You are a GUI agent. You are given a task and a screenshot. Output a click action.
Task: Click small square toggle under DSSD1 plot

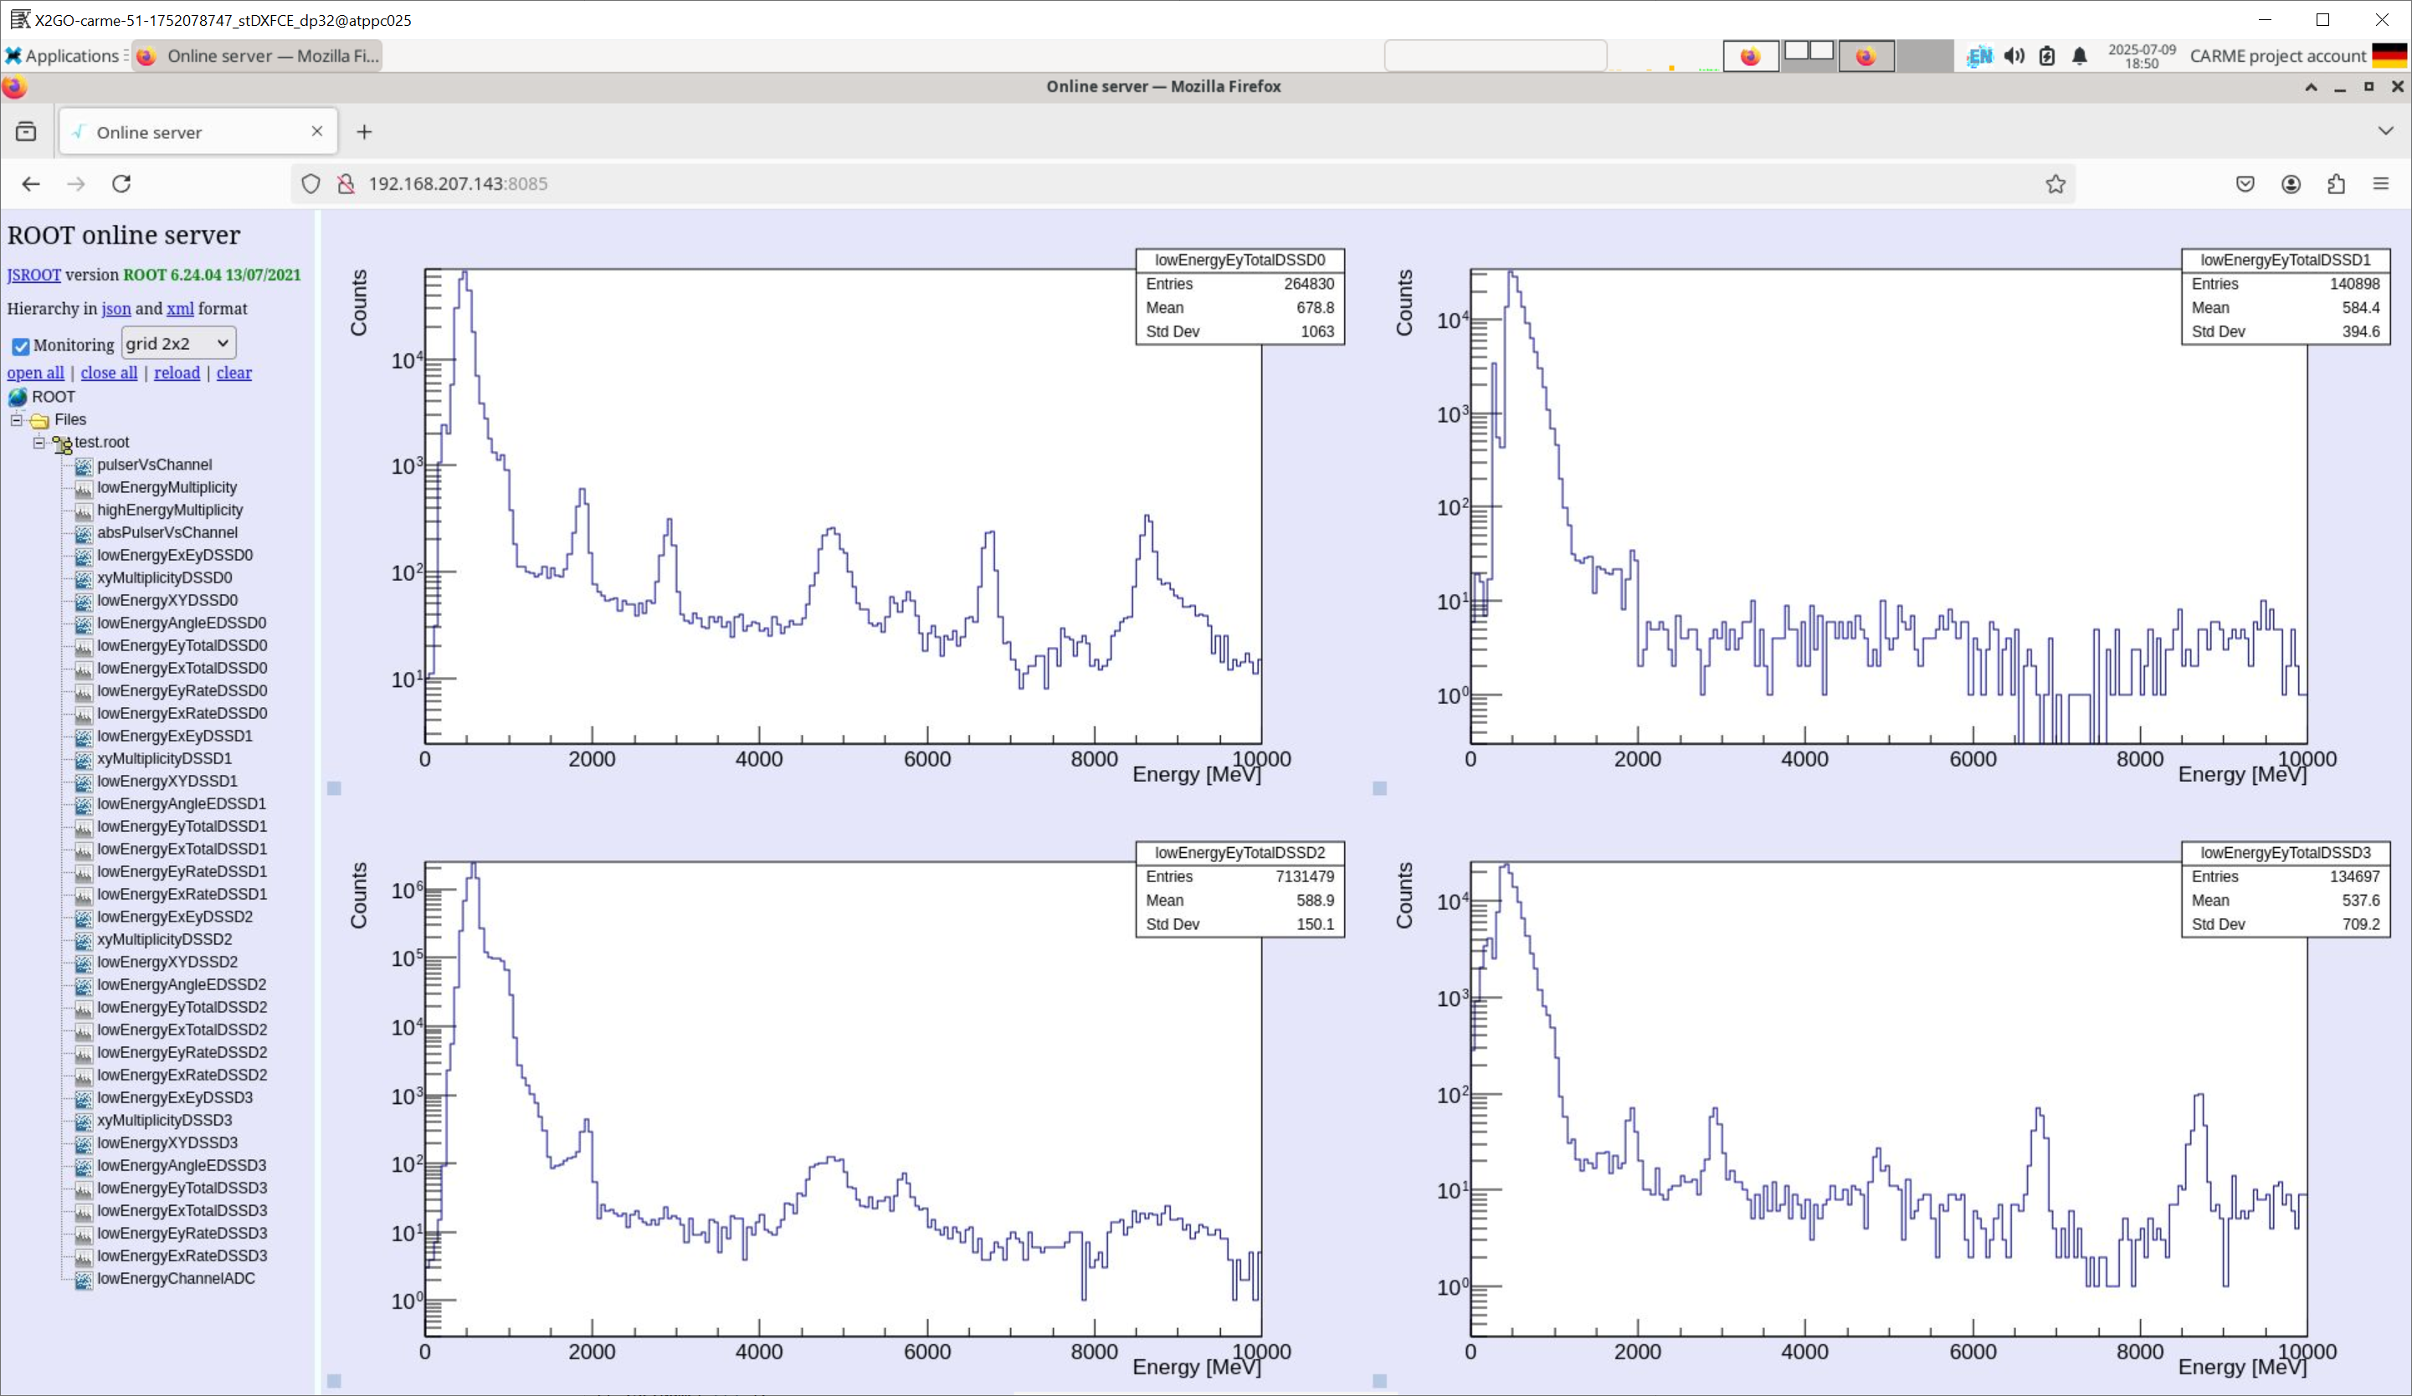(1379, 788)
